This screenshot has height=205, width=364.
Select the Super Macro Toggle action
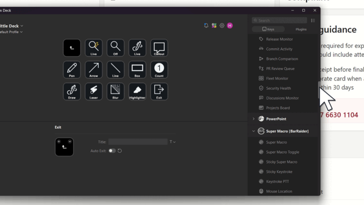point(283,152)
